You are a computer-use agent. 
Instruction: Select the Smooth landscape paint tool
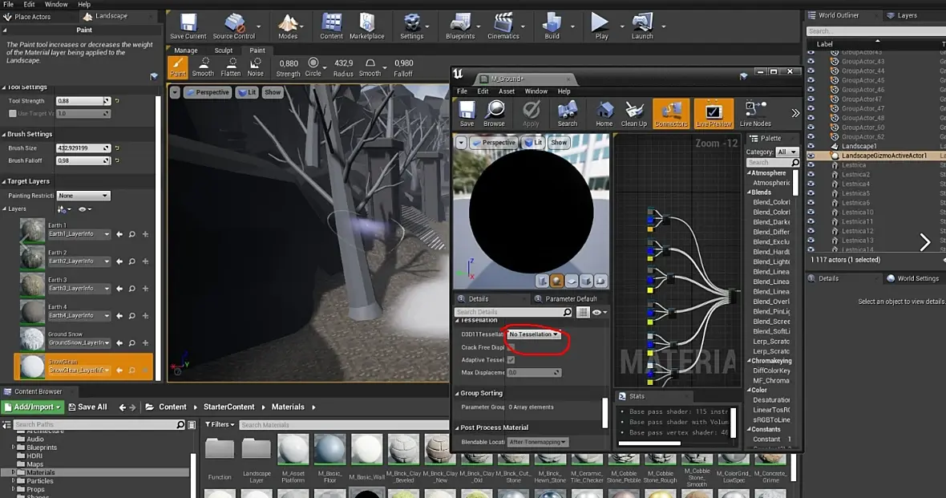point(203,67)
